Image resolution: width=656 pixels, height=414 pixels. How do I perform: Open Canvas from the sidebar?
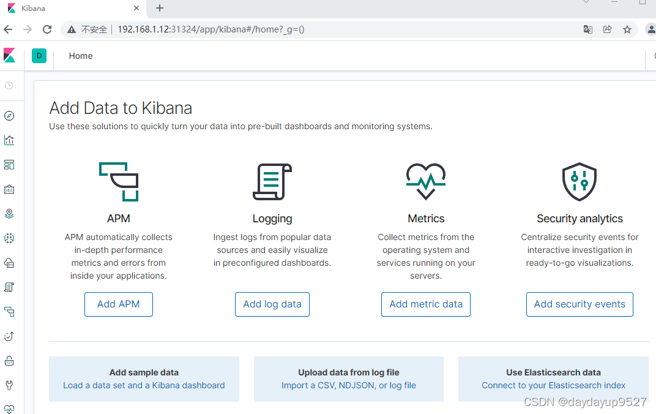click(x=9, y=190)
